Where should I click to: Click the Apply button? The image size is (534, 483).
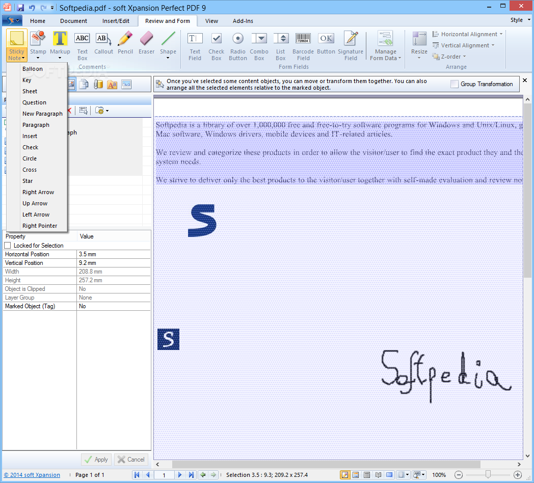click(x=96, y=459)
